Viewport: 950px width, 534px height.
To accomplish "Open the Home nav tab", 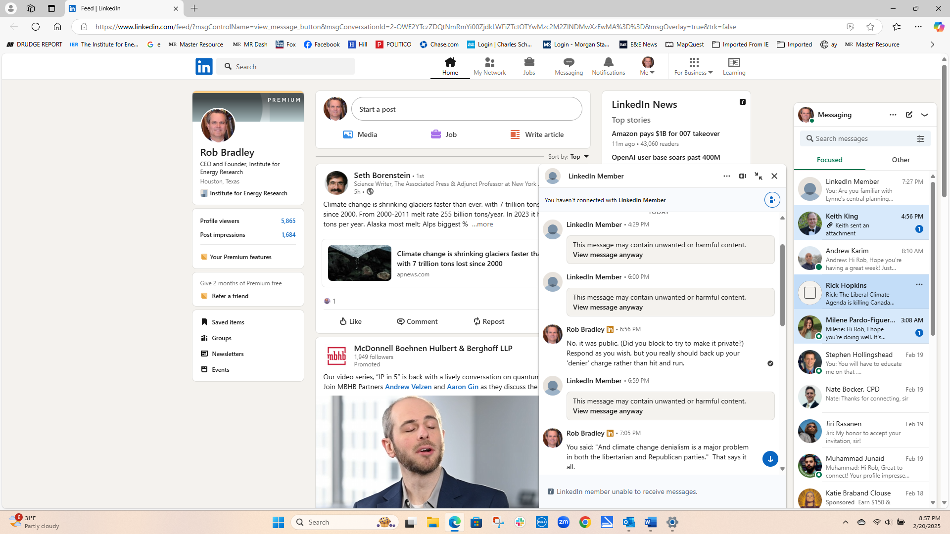I will click(x=450, y=66).
